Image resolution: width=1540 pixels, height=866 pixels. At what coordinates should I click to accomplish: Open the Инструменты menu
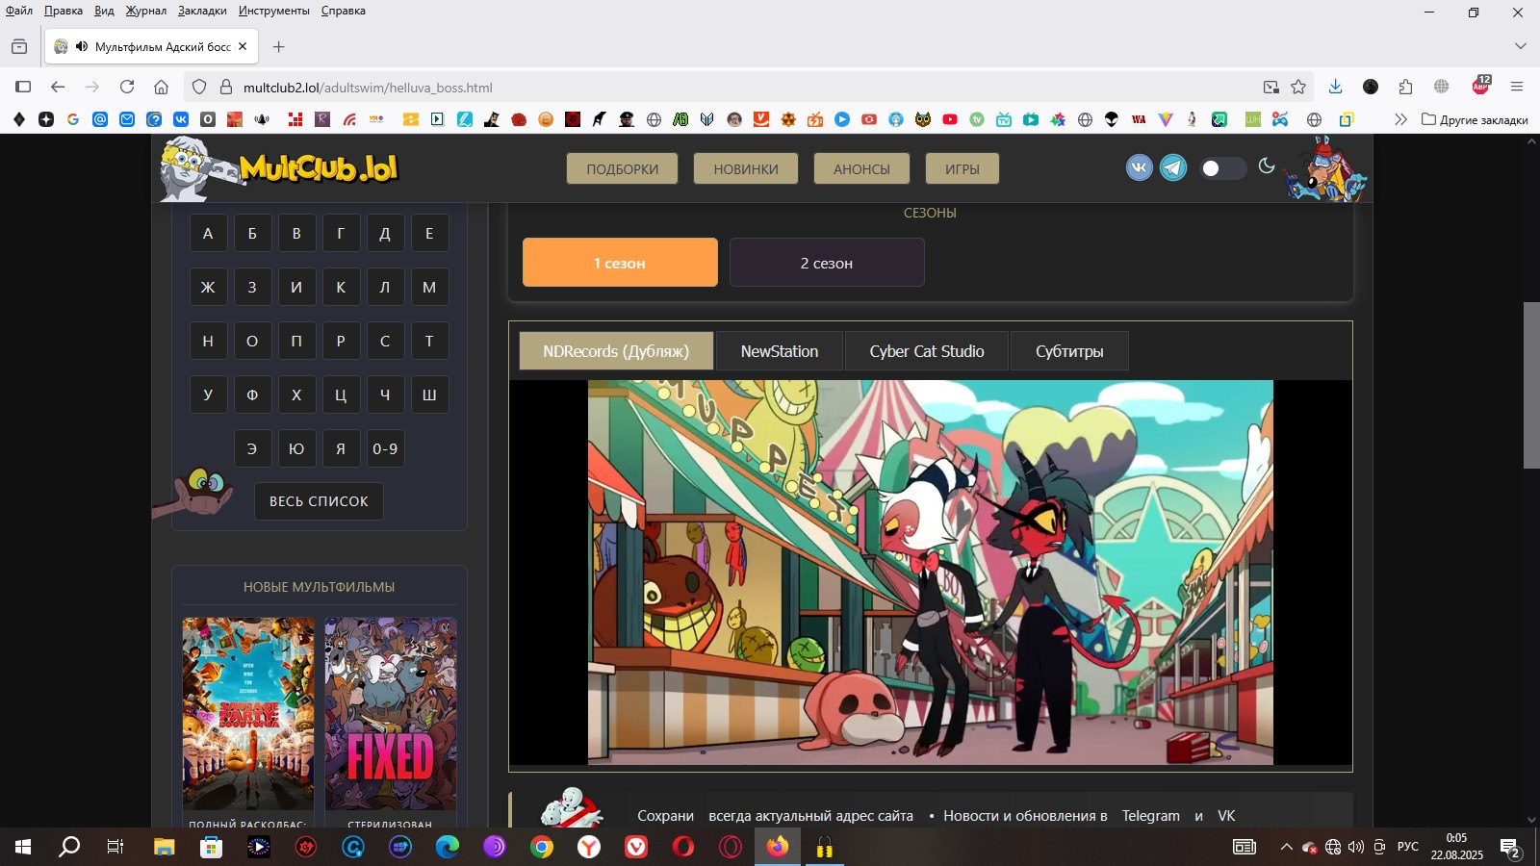pos(274,11)
